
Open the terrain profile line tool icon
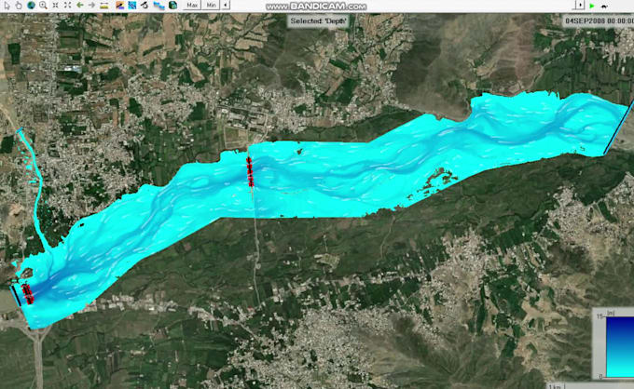[119, 5]
